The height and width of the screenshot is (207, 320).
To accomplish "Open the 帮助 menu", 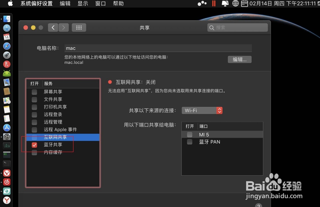I will pos(118,4).
